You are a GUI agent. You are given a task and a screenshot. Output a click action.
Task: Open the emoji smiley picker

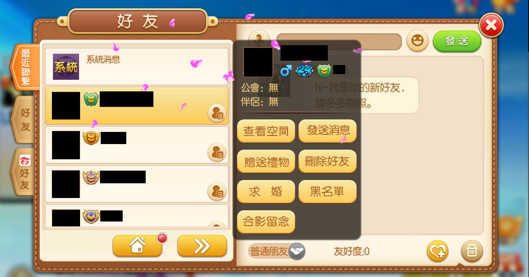tap(417, 41)
